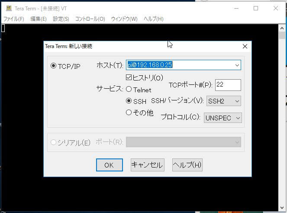This screenshot has width=287, height=213.
Task: Minimize the Tera Term window
Action: 236,8
